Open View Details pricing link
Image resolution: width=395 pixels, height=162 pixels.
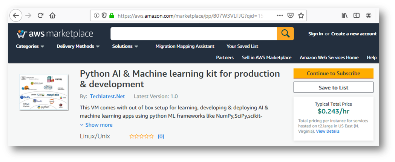(x=328, y=131)
